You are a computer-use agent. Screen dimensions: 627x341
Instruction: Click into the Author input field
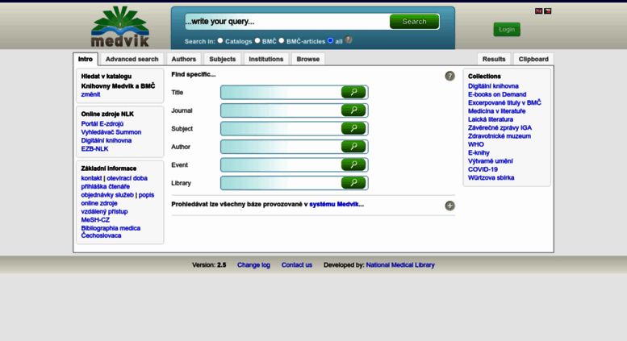[x=281, y=147]
